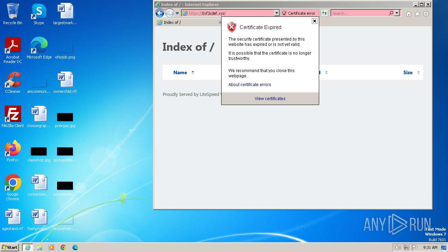448x252 pixels.
Task: Click Internet Explorer taskbar button
Action: click(x=28, y=247)
